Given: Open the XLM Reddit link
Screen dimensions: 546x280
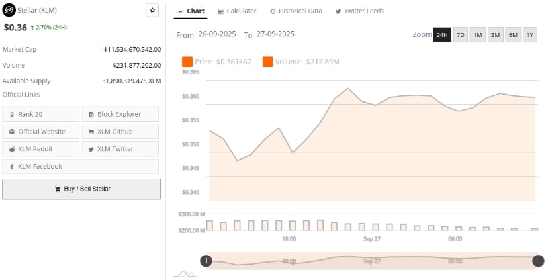Looking at the screenshot, I should click(x=41, y=149).
